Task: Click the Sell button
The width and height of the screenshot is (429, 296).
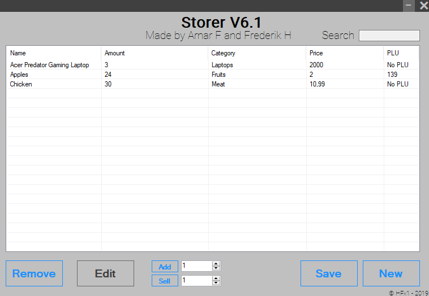Action: (x=165, y=281)
